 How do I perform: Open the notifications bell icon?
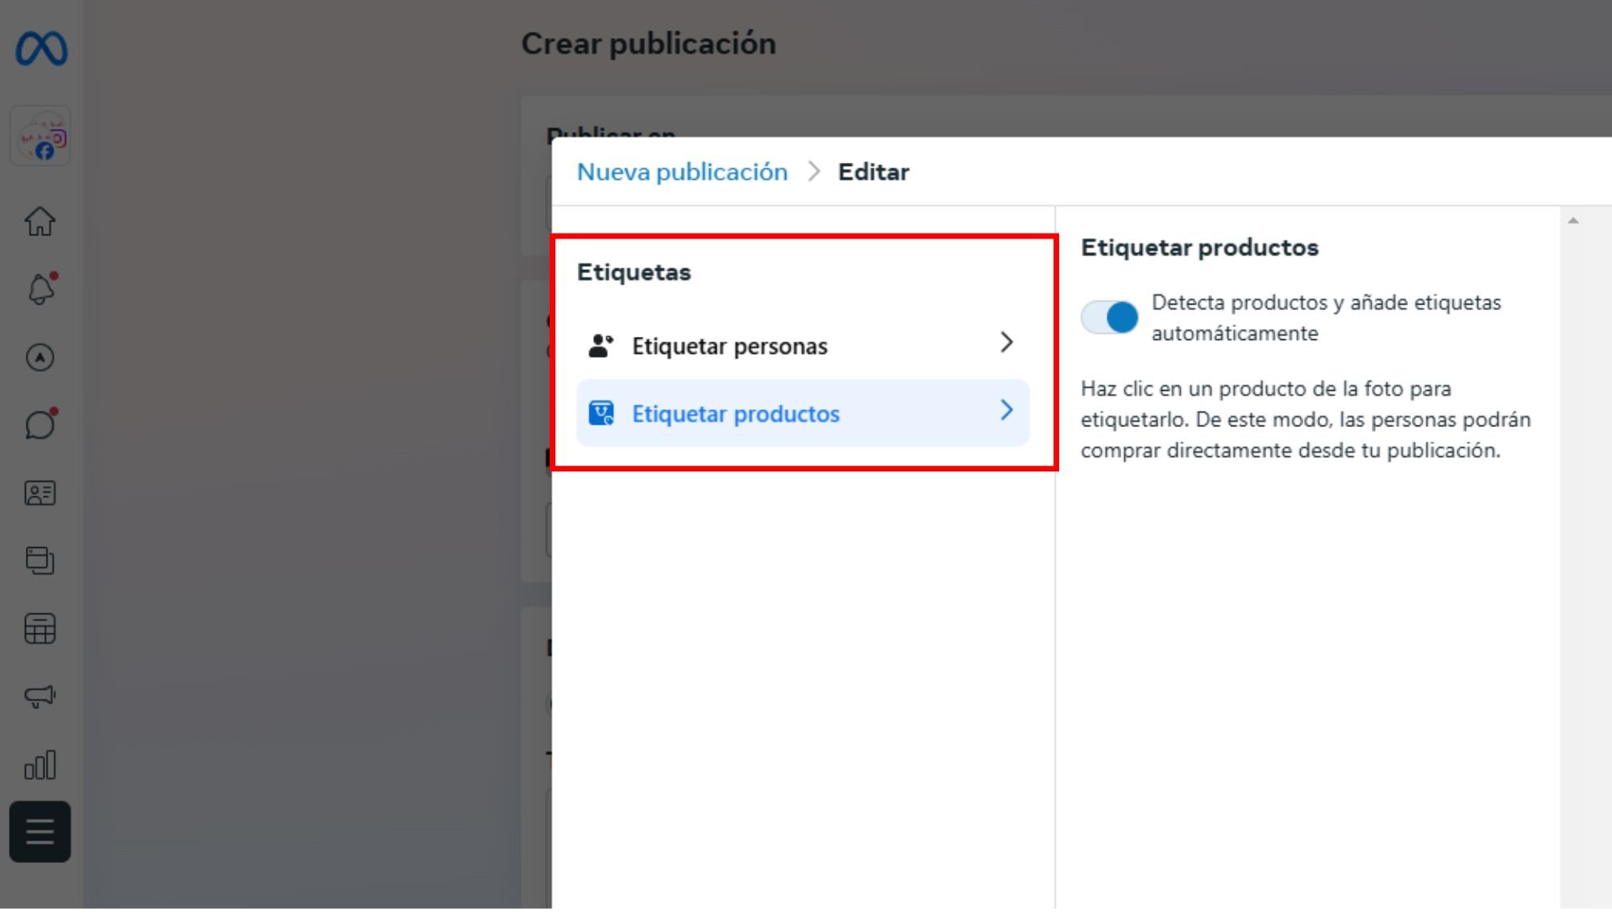click(40, 288)
